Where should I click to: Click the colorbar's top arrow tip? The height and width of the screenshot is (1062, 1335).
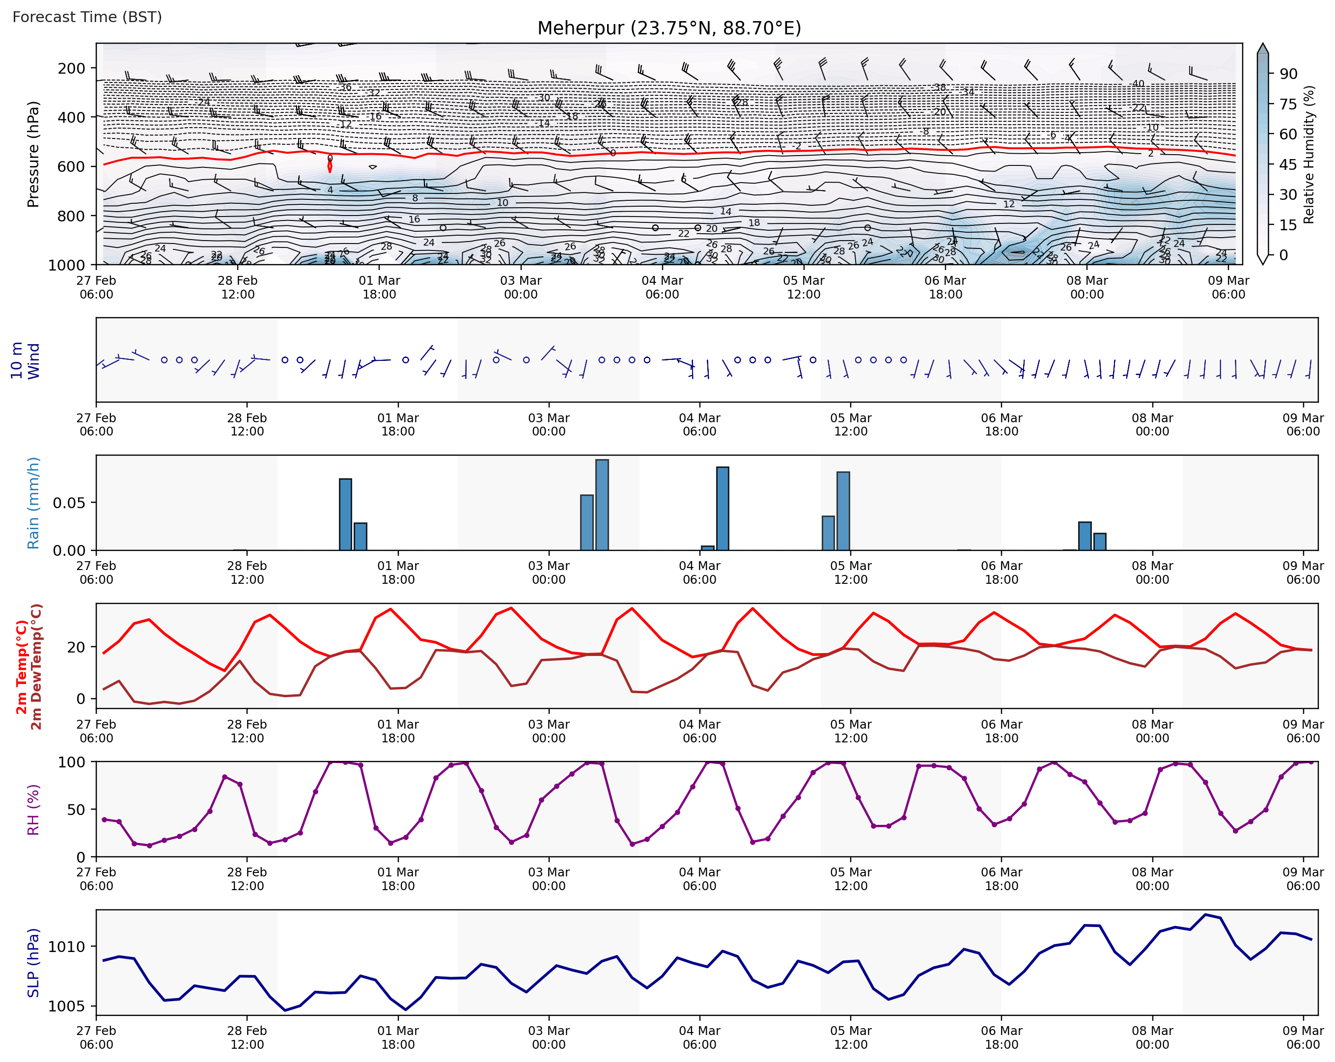(1263, 45)
